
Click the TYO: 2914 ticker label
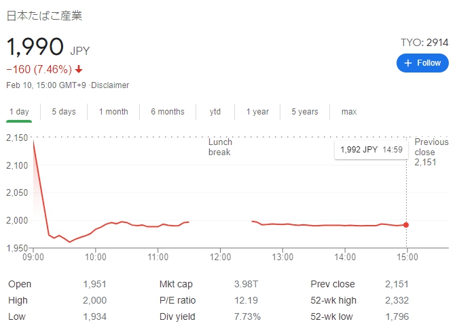click(424, 43)
